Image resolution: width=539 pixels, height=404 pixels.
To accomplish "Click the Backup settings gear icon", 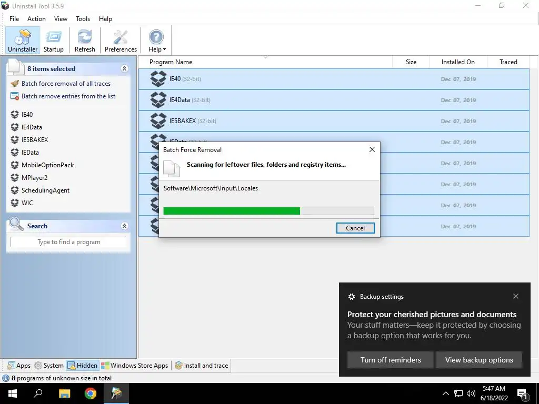I will tap(351, 297).
